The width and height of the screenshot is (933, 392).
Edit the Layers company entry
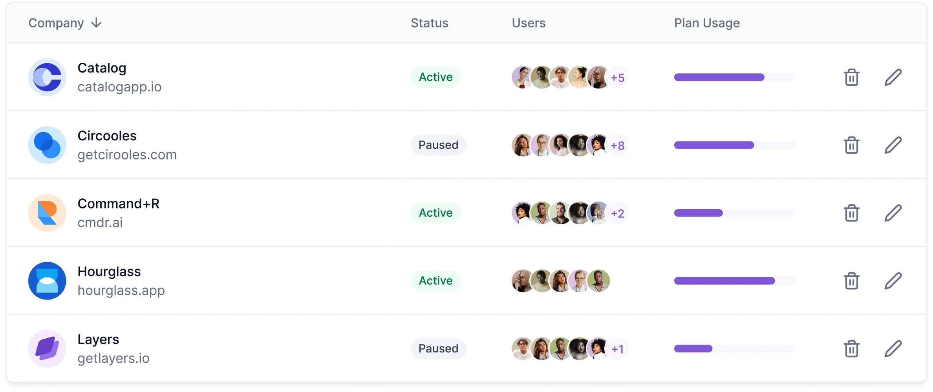tap(893, 348)
